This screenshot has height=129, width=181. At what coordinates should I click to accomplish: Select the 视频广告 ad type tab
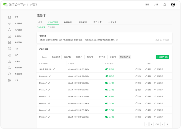tap(90, 57)
